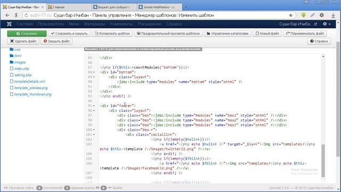Screen dimensions: 341x192
Task: Click Новый файл button
Action: pos(267,34)
